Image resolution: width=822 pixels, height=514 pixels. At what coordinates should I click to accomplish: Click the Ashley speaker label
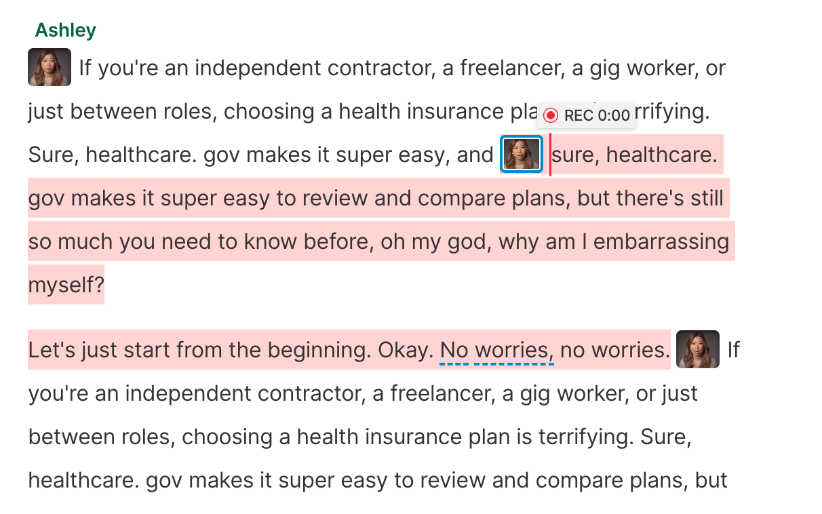pos(65,31)
